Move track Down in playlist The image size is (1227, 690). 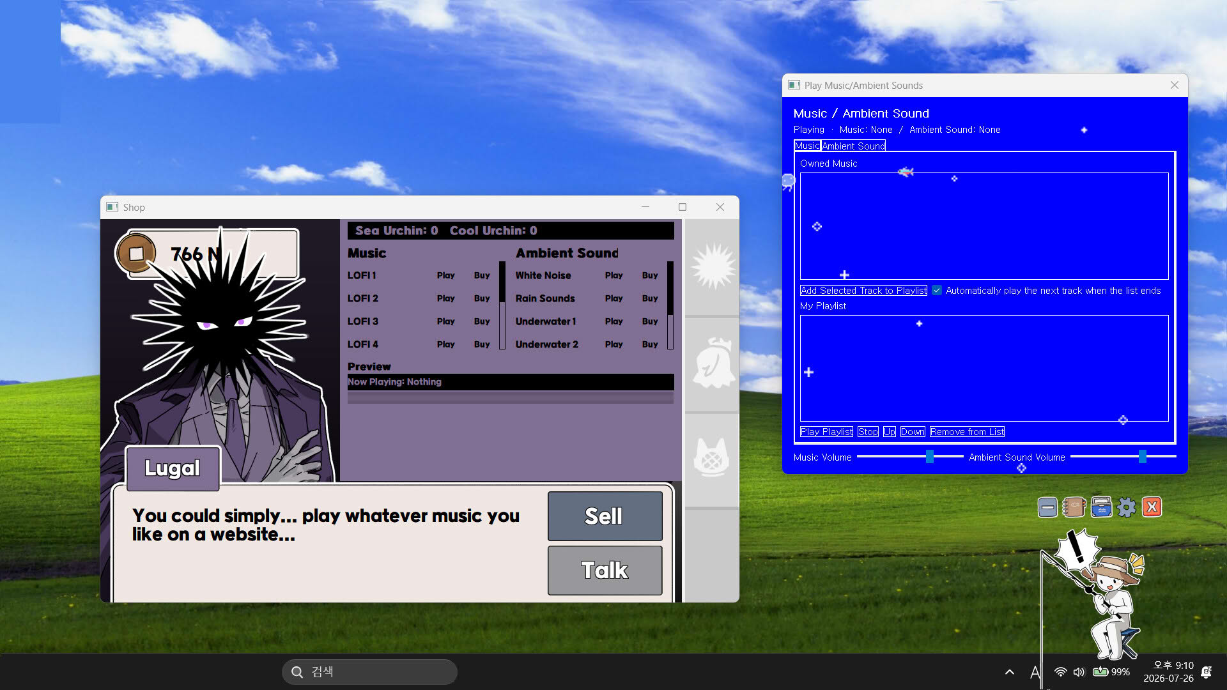click(x=913, y=432)
